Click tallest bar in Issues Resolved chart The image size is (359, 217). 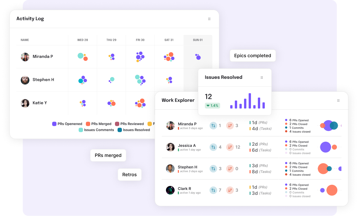tap(250, 101)
